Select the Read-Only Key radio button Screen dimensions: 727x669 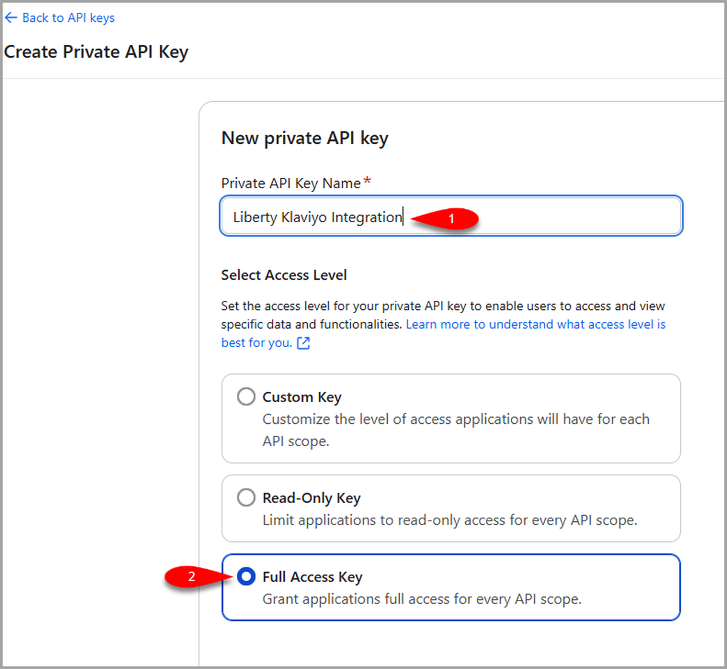tap(246, 498)
